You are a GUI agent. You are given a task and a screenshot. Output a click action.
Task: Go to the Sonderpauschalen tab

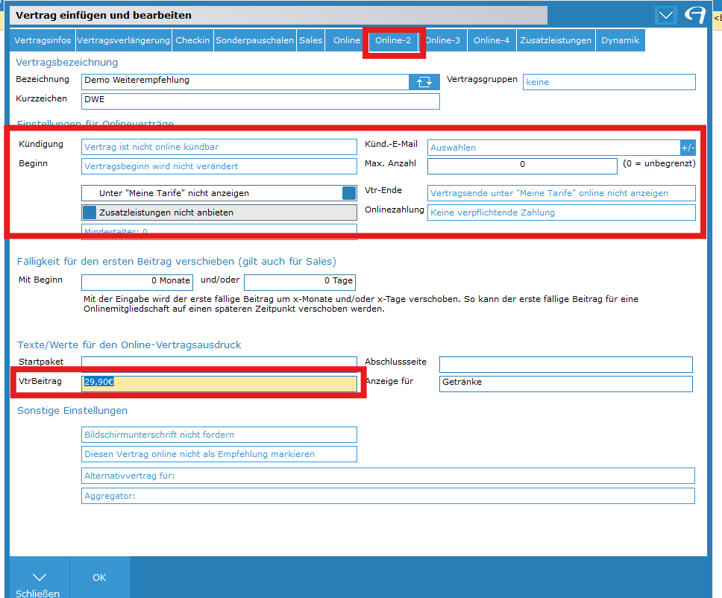point(254,40)
